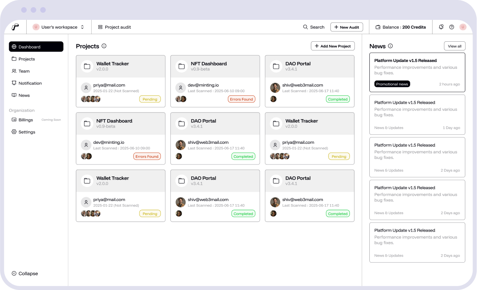The image size is (477, 290).
Task: Click the Add New Project button
Action: coord(332,46)
